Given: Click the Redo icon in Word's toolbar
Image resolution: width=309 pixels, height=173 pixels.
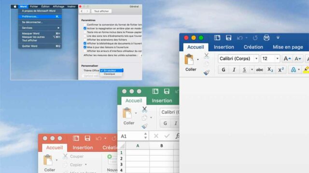Looking at the screenshot, I should pos(255,37).
